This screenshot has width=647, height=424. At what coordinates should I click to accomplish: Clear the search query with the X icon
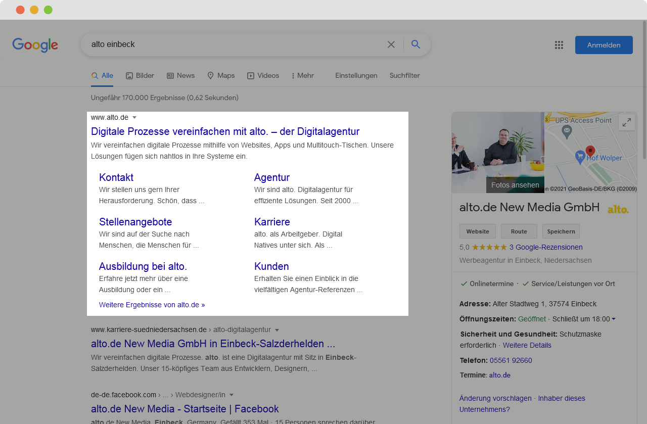pos(391,44)
